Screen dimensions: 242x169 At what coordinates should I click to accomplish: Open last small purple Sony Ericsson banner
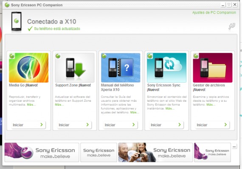tap(212, 152)
